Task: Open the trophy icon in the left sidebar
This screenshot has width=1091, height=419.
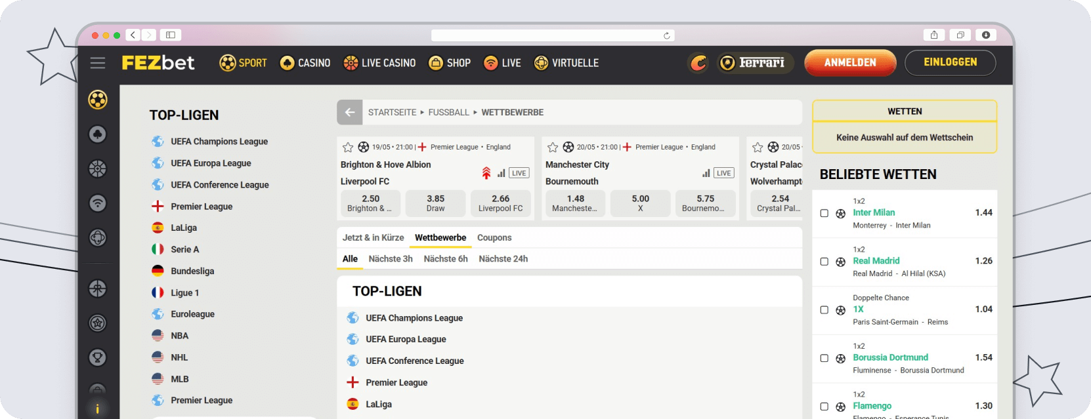Action: pos(98,357)
